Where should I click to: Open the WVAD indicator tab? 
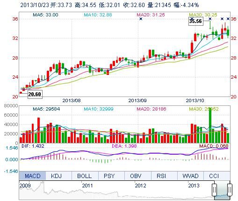click(190, 176)
